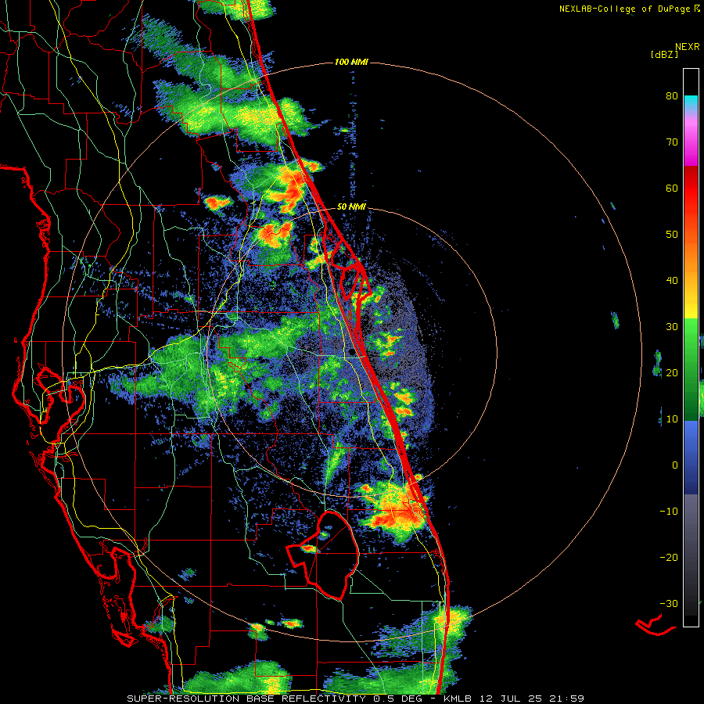
Task: Click the cyan band on the color bar
Action: click(x=691, y=101)
